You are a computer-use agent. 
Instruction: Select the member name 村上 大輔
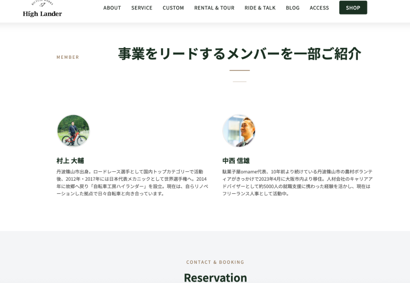pyautogui.click(x=70, y=161)
